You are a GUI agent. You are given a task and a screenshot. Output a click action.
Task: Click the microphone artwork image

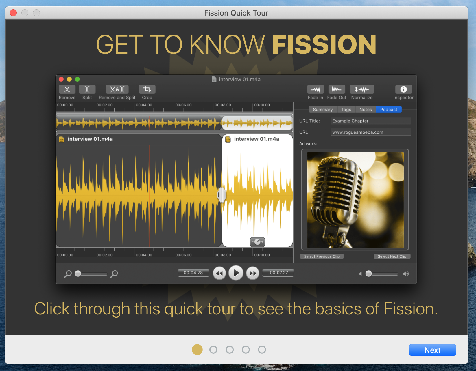355,200
